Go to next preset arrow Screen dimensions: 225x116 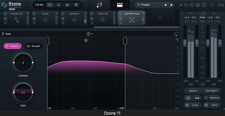tap(172, 5)
